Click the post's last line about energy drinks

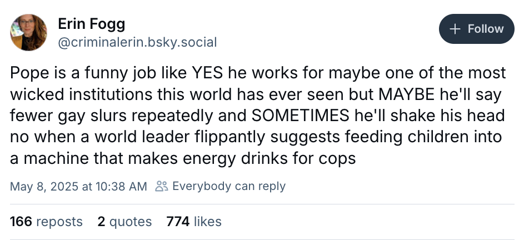182,158
